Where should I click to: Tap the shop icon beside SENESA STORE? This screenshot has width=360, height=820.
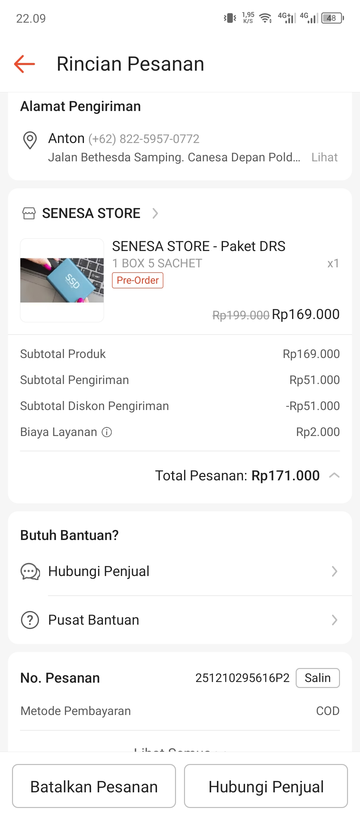pos(29,213)
